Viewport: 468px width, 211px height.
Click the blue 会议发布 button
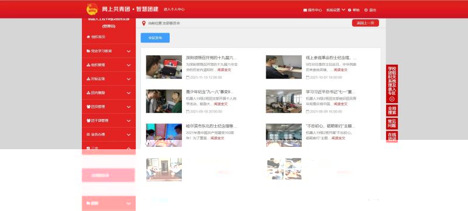click(155, 38)
